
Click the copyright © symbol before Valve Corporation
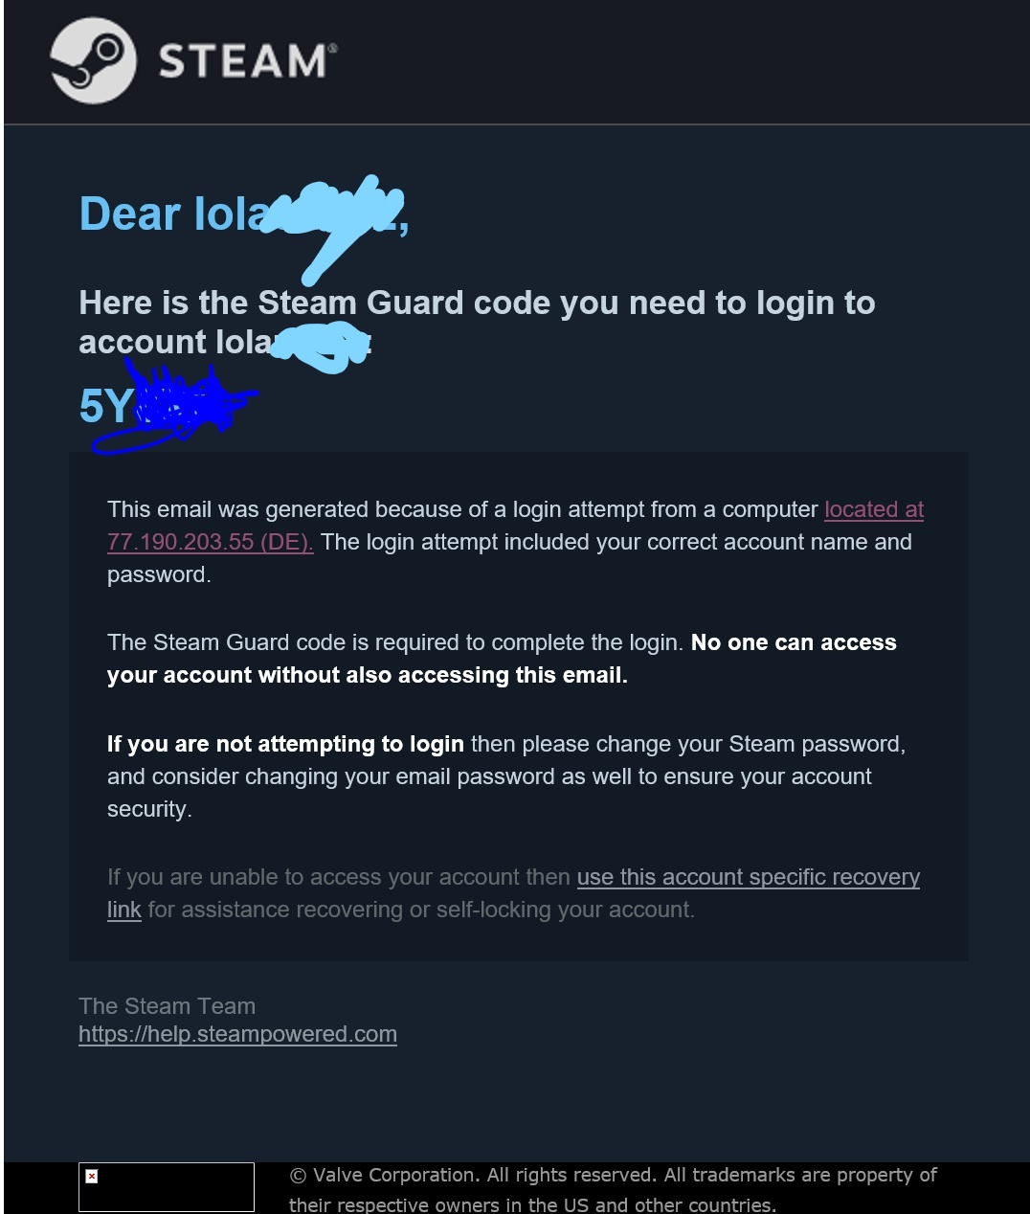[298, 1176]
